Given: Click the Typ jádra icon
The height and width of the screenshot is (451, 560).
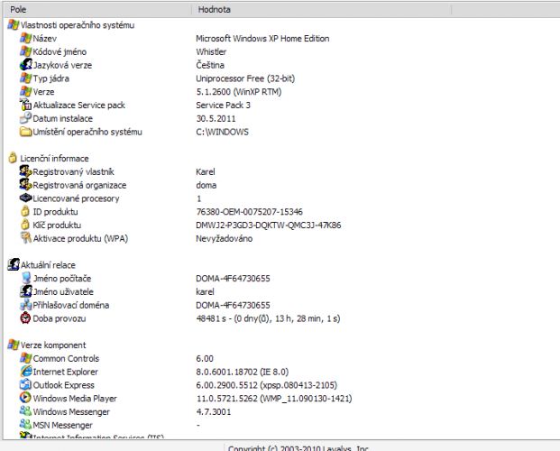Looking at the screenshot, I should tap(26, 78).
